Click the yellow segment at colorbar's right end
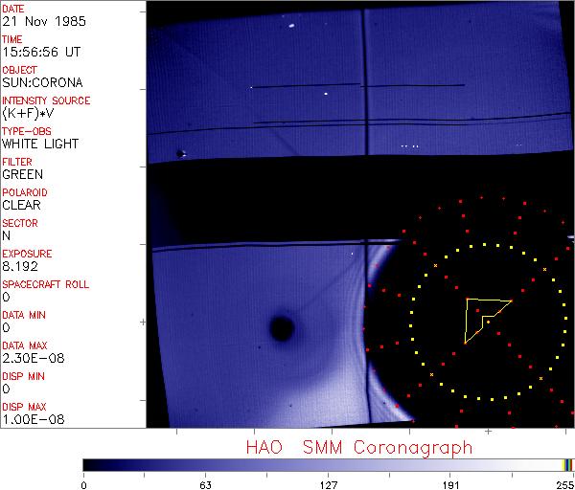Viewport: 575px width, 490px height. (564, 464)
